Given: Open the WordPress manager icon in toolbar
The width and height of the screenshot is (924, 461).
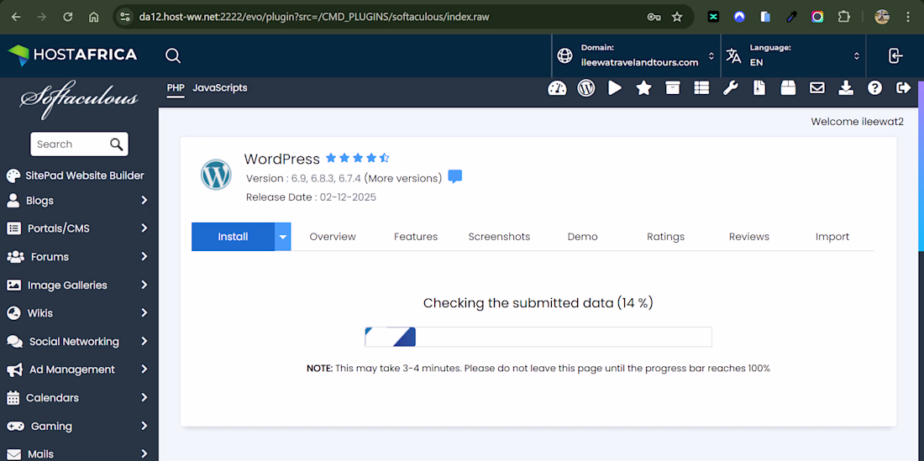Looking at the screenshot, I should 585,88.
